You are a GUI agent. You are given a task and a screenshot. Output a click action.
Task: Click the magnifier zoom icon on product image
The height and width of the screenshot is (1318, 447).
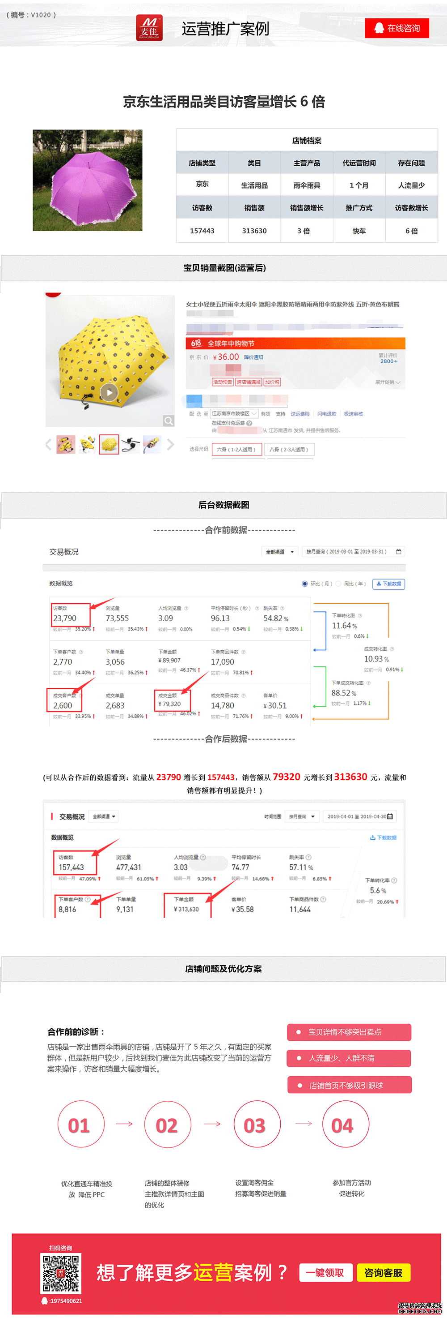pos(168,421)
